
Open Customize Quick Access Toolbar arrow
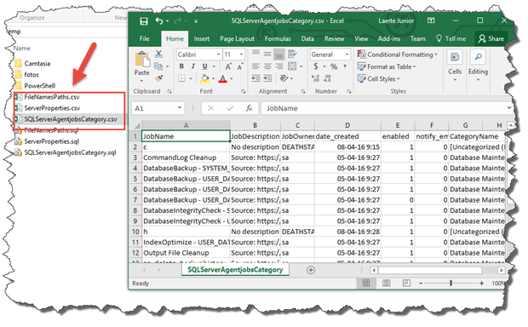click(x=196, y=21)
